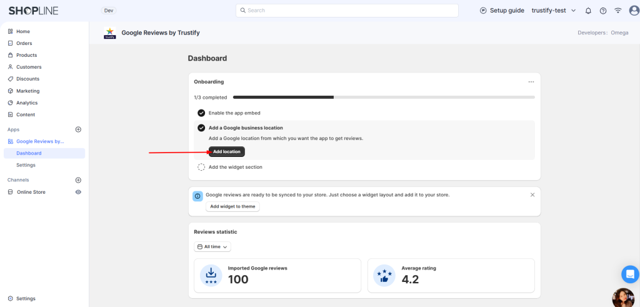View Online Store with the eye icon
The height and width of the screenshot is (307, 640).
[78, 192]
